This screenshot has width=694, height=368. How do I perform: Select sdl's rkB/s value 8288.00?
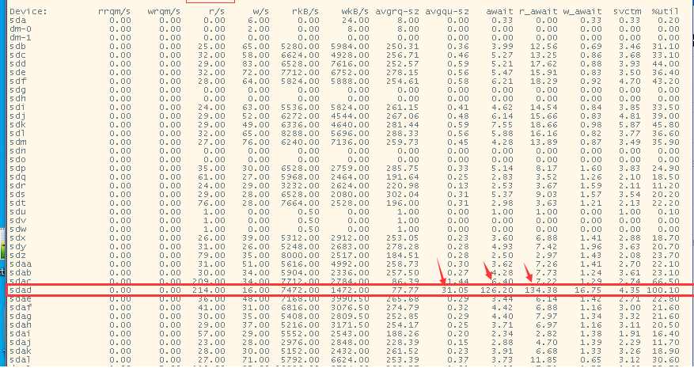point(301,132)
